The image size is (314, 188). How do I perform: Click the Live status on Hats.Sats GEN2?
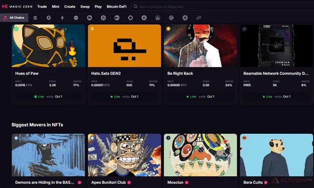click(115, 97)
